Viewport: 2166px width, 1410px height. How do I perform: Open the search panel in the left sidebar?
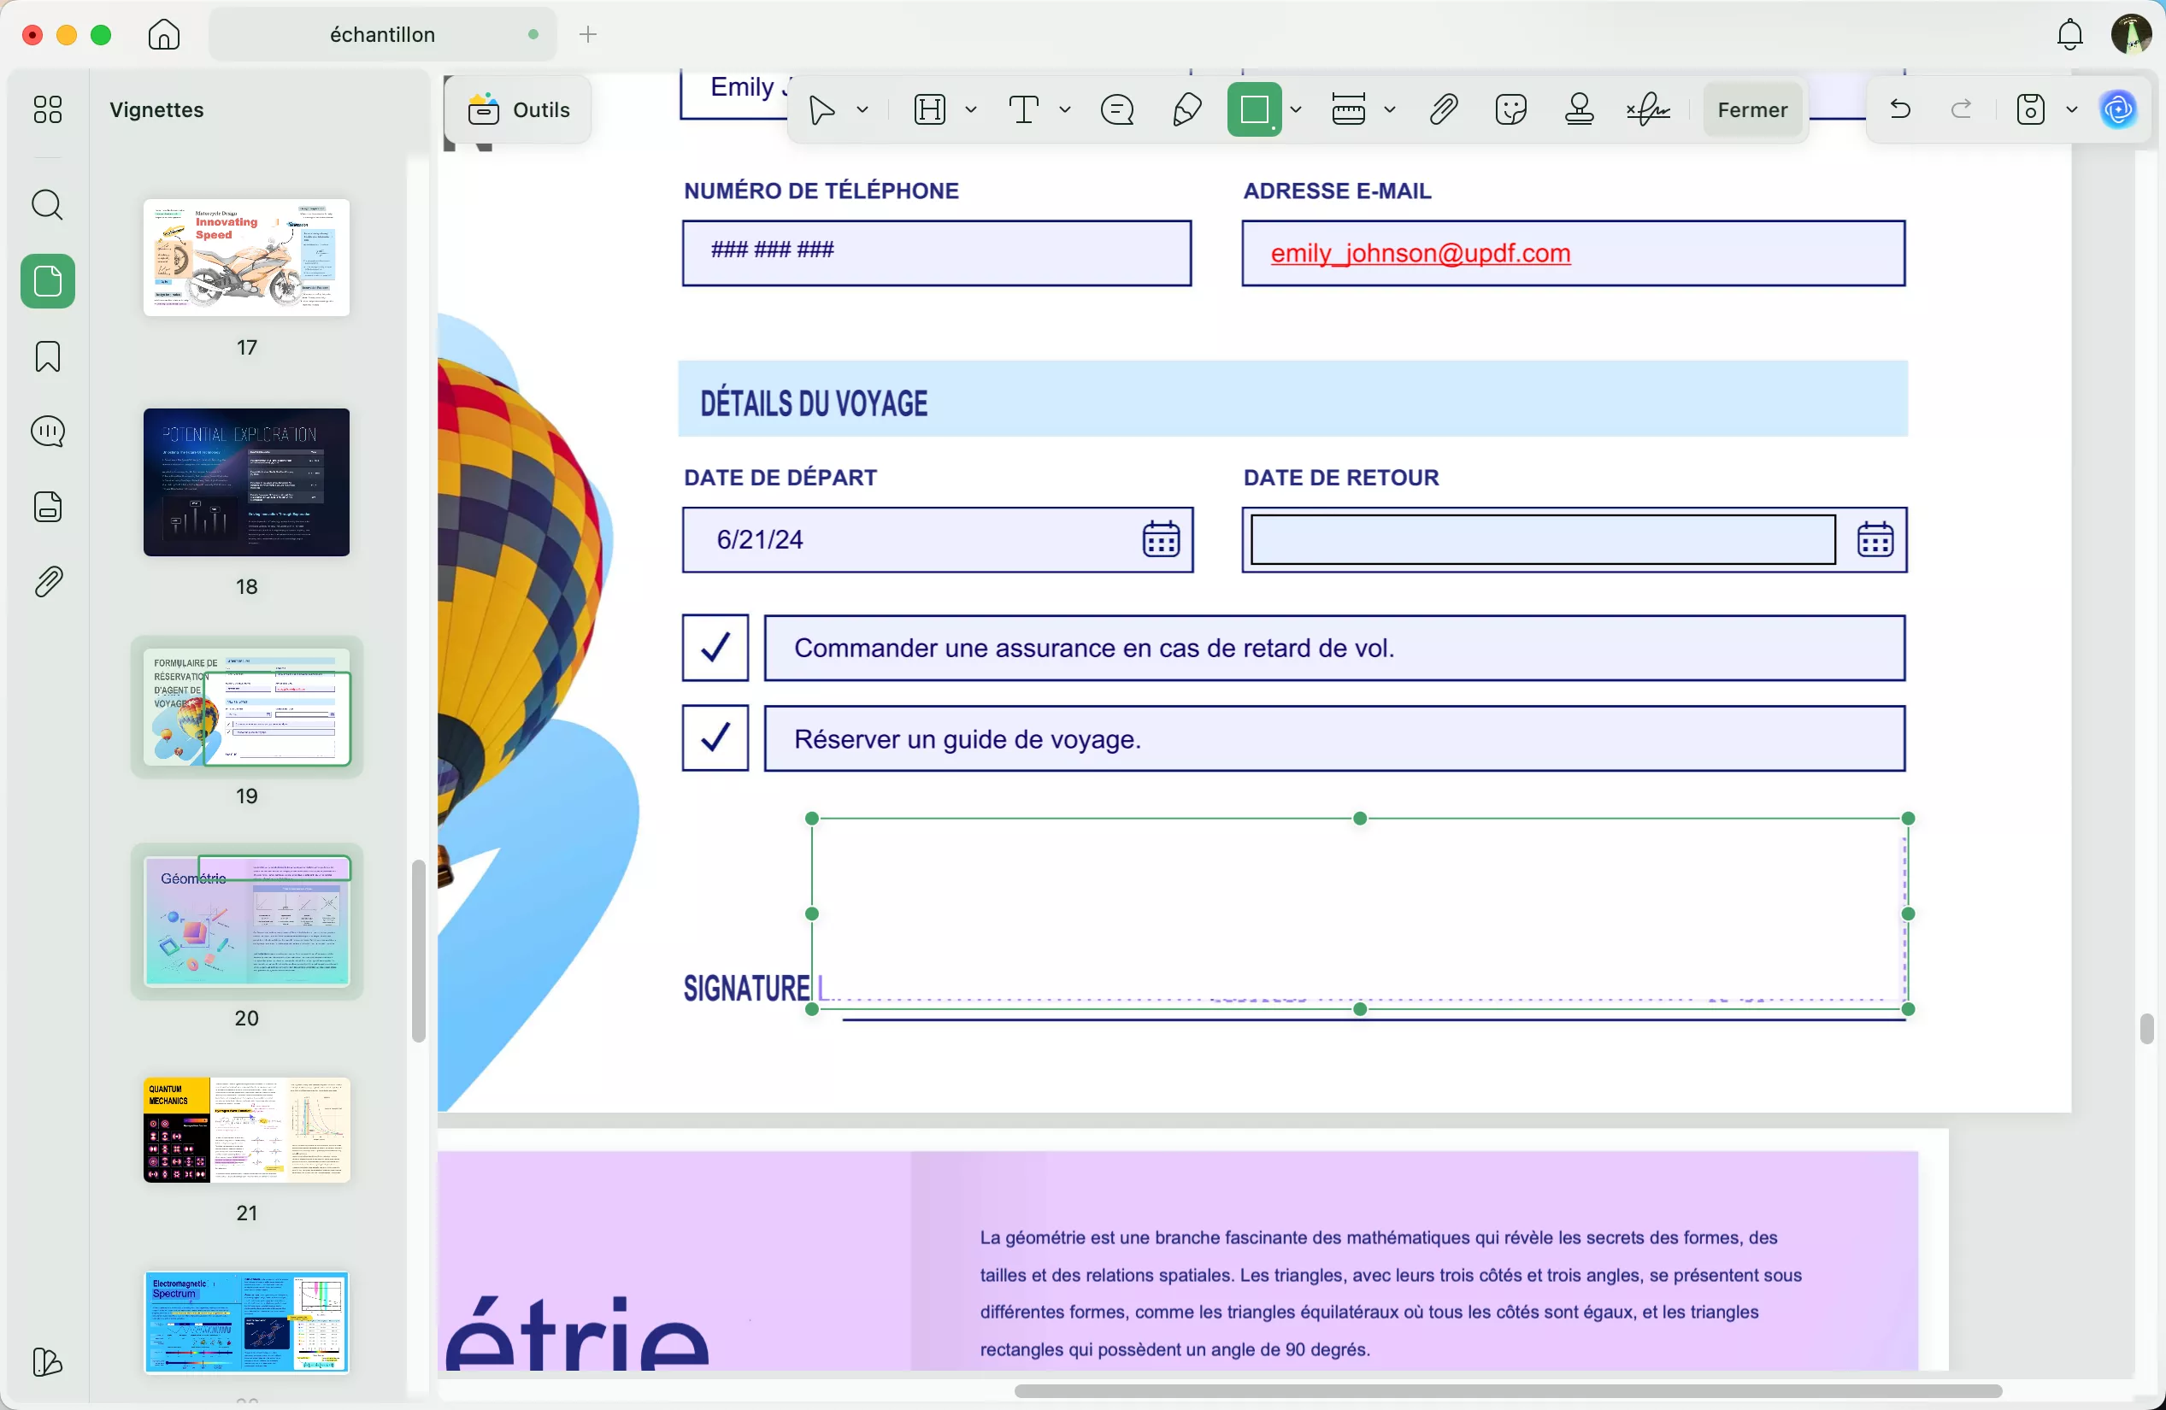[x=47, y=206]
